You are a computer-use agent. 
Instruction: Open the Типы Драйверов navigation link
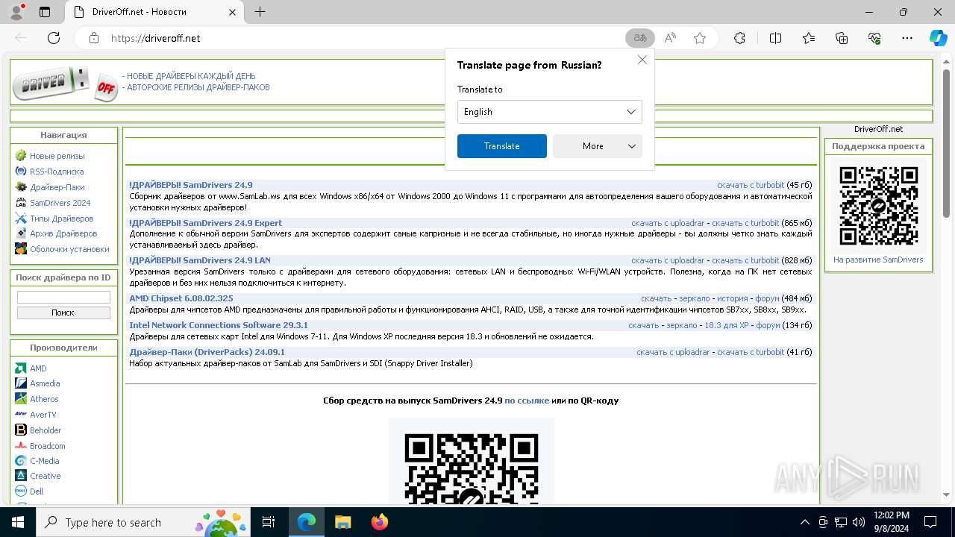62,219
